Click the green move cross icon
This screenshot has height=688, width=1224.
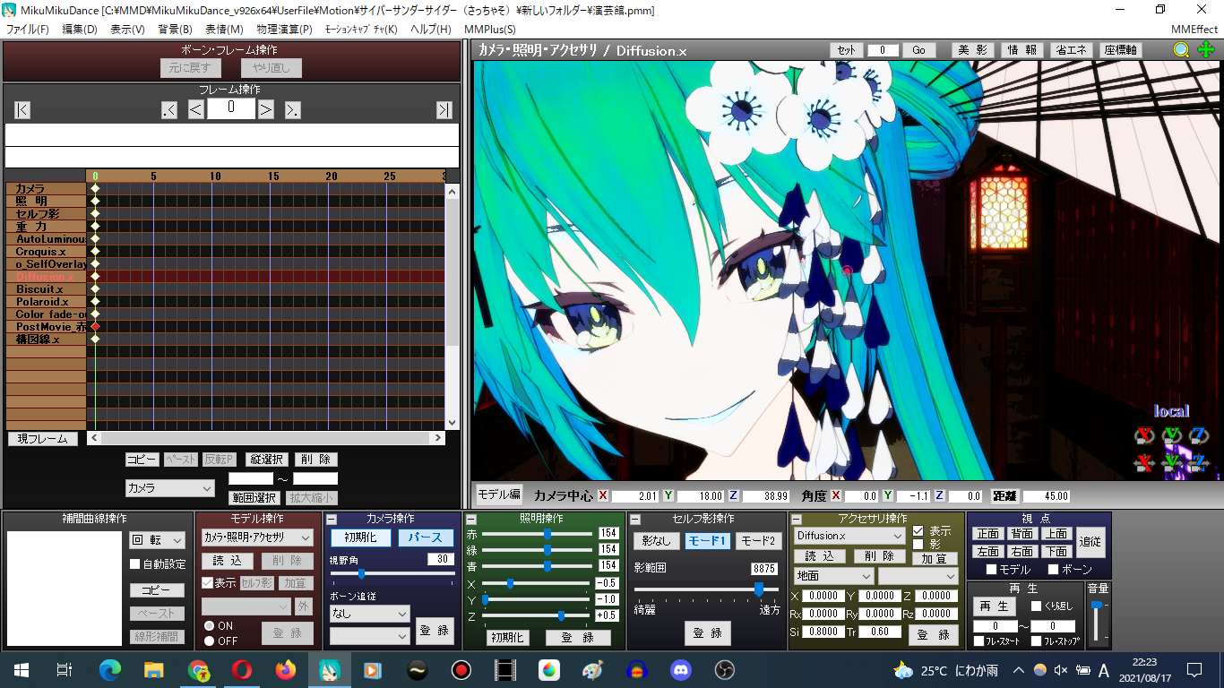tap(1205, 50)
